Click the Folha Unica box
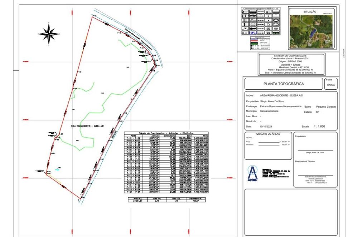This screenshot has height=237, width=358. [x=330, y=84]
